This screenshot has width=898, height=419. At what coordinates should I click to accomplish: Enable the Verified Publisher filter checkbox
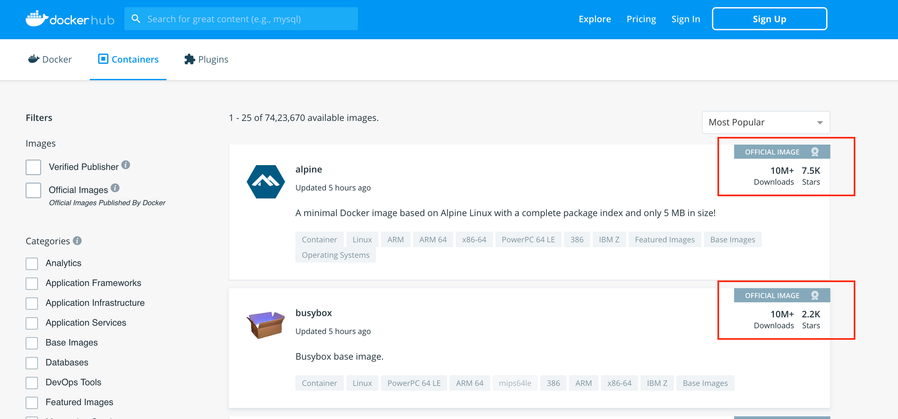pos(33,167)
